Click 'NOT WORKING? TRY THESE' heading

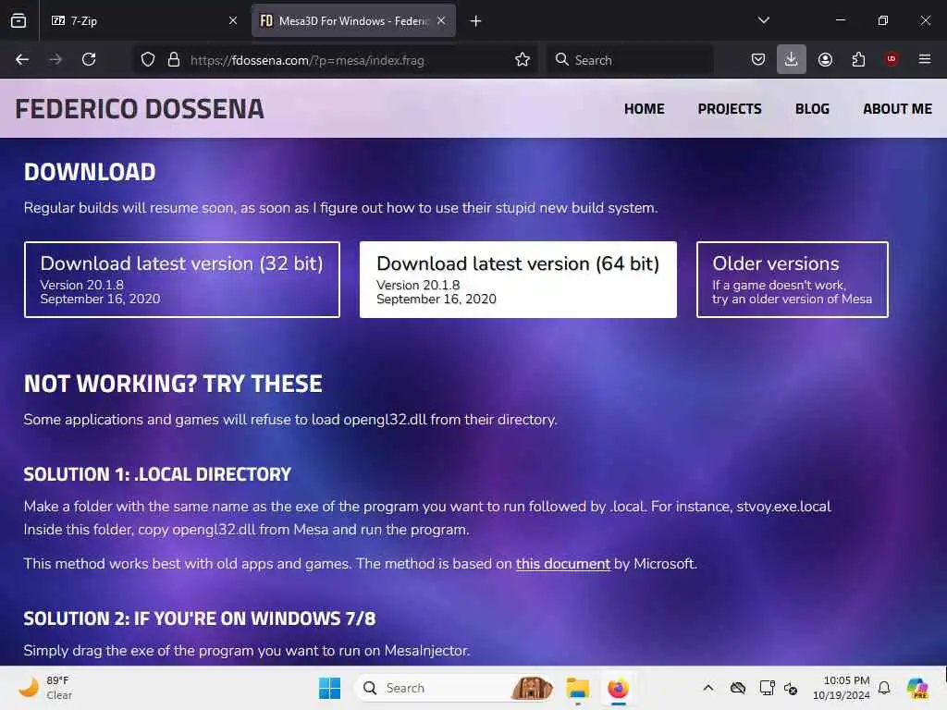tap(173, 384)
